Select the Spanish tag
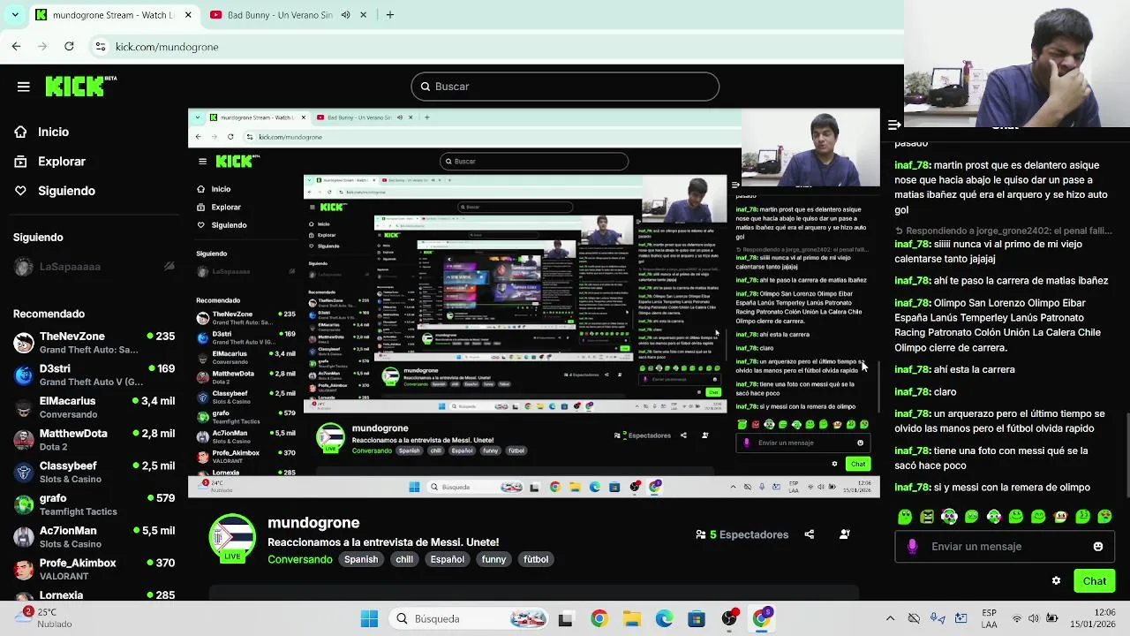The image size is (1130, 636). (x=361, y=559)
